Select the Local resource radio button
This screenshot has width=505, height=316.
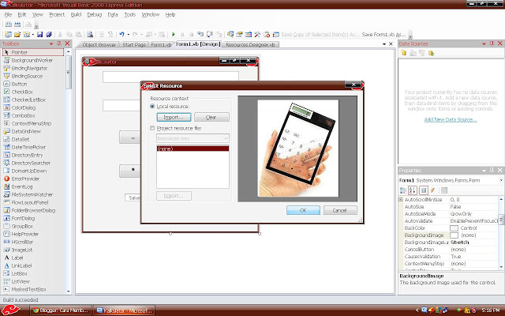point(152,106)
